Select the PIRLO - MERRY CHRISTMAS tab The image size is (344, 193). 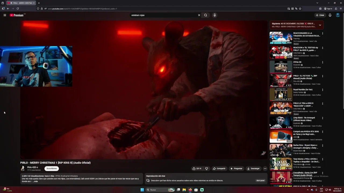point(21,3)
